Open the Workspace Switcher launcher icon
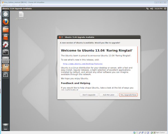This screenshot has width=168, height=134. click(6, 75)
